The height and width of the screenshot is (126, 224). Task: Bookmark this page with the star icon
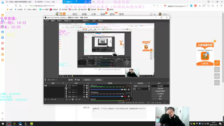[26, 6]
